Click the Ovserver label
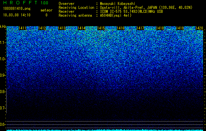The height and width of the screenshot is (131, 206). 66,4
